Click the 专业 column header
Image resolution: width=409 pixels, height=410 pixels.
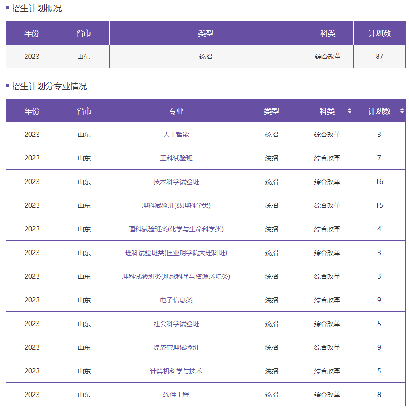pyautogui.click(x=176, y=111)
